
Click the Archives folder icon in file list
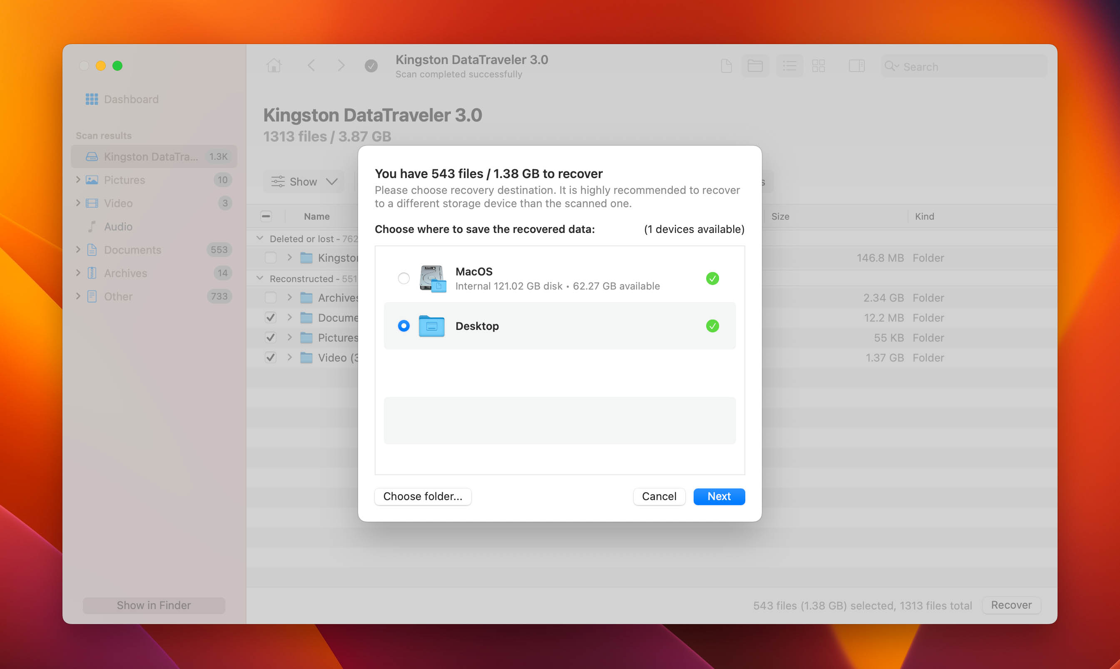pyautogui.click(x=306, y=297)
